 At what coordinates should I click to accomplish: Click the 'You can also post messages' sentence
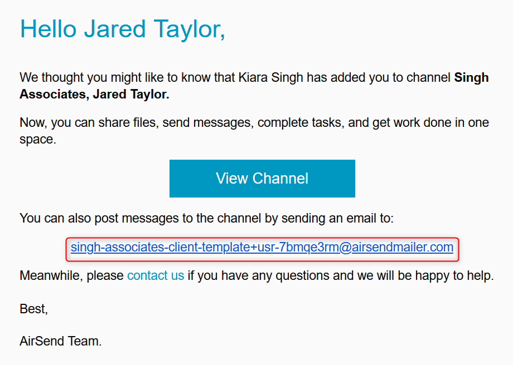click(x=206, y=218)
